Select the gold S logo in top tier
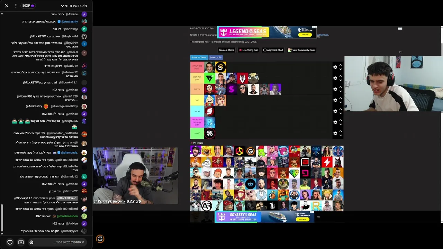 (220, 67)
